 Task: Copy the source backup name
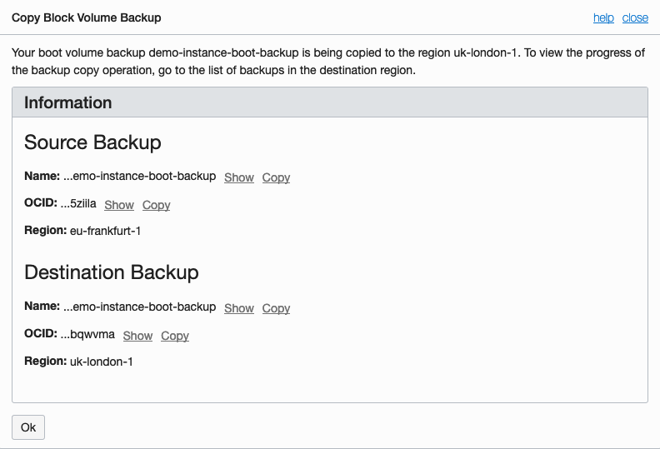276,177
